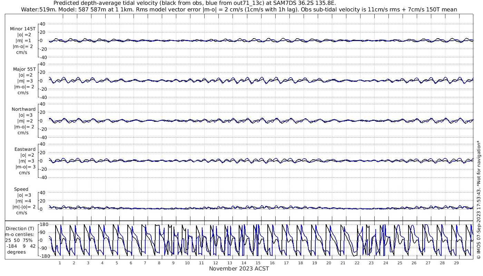Click the '|m-o|= 3' value in Eastward panel

[x=25, y=167]
